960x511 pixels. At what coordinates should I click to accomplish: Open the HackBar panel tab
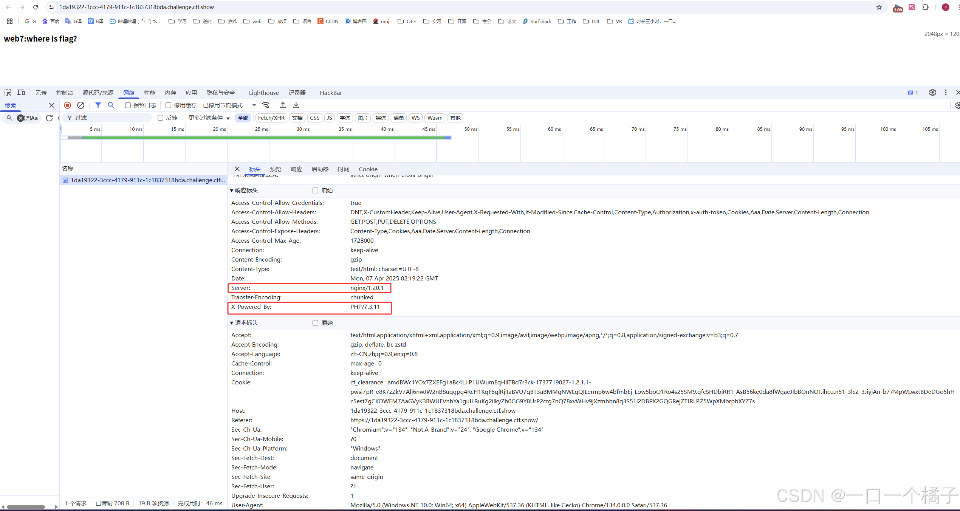click(x=331, y=93)
